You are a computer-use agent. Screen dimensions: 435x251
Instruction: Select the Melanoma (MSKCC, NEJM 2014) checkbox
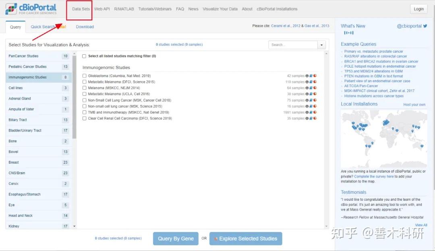84,88
